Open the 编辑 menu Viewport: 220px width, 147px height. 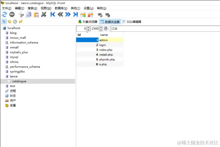(x=20, y=8)
